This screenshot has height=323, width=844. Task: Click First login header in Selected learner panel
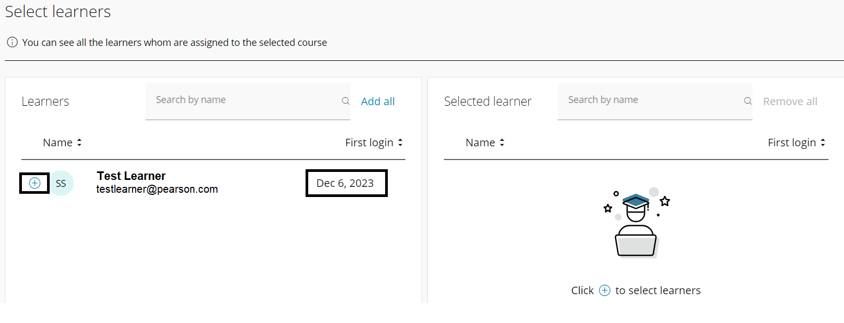[x=792, y=143]
